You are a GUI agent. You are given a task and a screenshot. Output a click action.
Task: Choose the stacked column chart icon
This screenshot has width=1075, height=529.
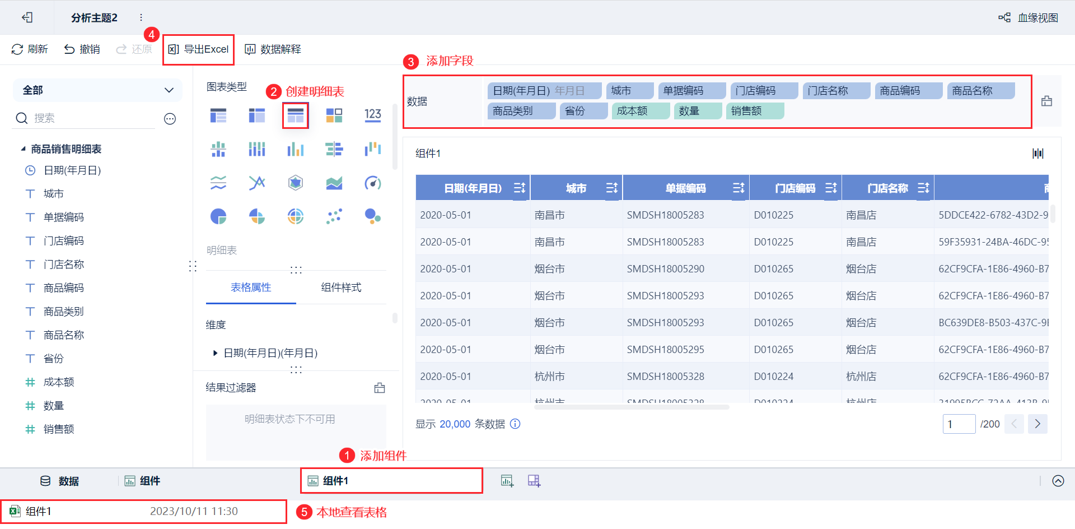218,149
